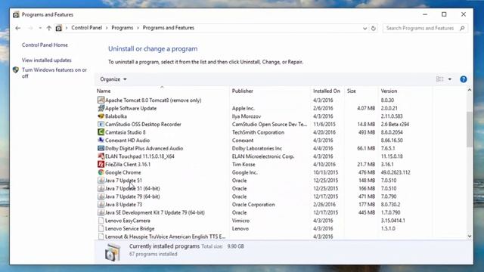Viewport: 484px width, 272px height.
Task: Sort list by Publisher column header
Action: pos(243,91)
